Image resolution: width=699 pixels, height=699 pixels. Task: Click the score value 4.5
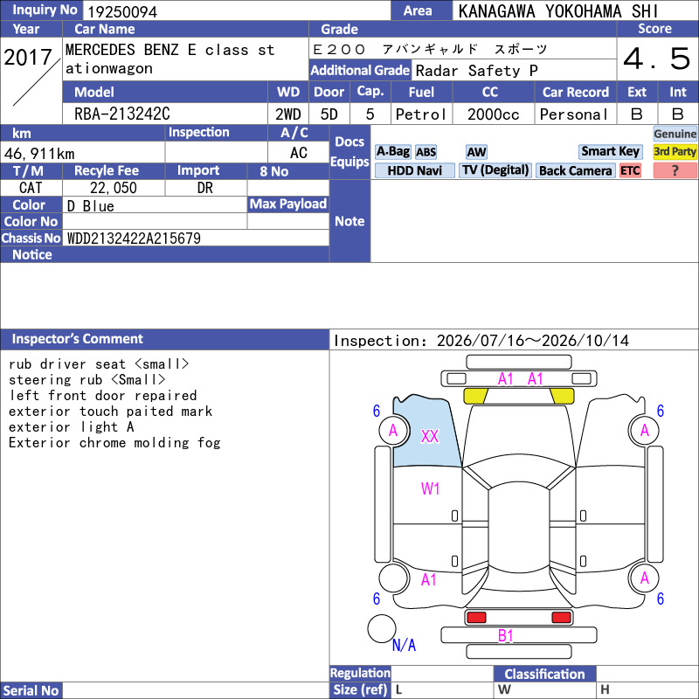(657, 59)
